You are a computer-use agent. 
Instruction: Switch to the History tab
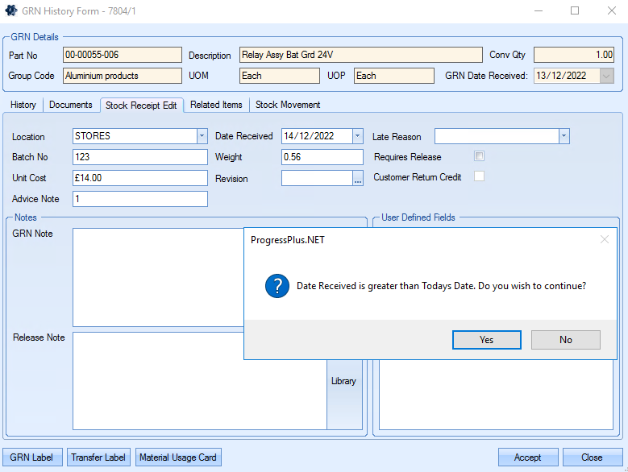pyautogui.click(x=23, y=105)
